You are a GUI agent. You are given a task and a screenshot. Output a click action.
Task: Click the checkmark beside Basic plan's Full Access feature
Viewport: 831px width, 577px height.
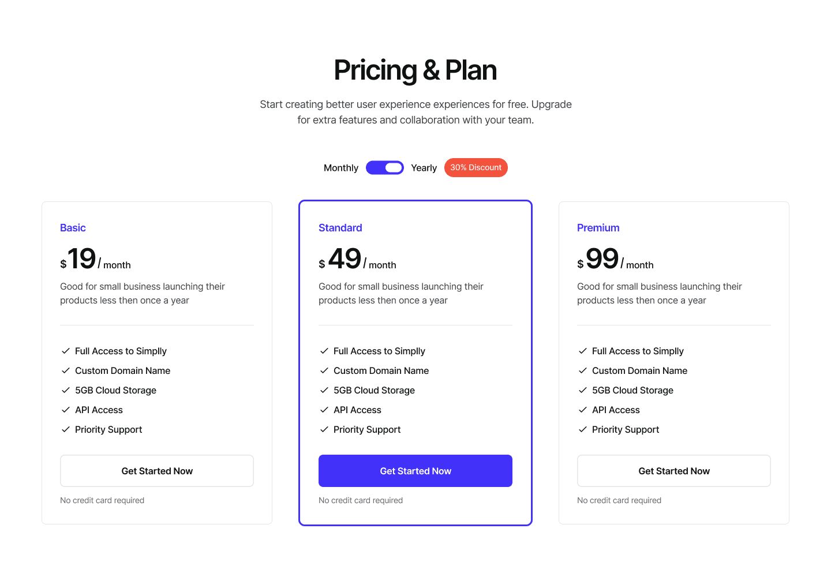(65, 351)
